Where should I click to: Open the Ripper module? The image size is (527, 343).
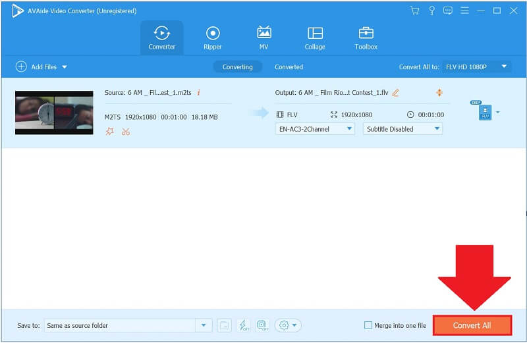212,38
